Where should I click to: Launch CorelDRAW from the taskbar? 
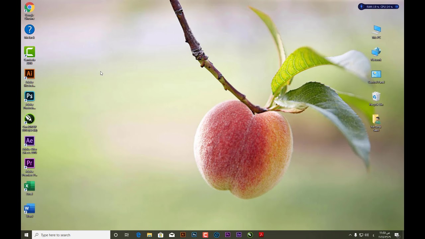coord(250,235)
